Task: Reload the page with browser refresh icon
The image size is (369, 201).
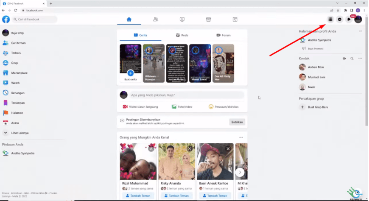Action: [x=16, y=10]
